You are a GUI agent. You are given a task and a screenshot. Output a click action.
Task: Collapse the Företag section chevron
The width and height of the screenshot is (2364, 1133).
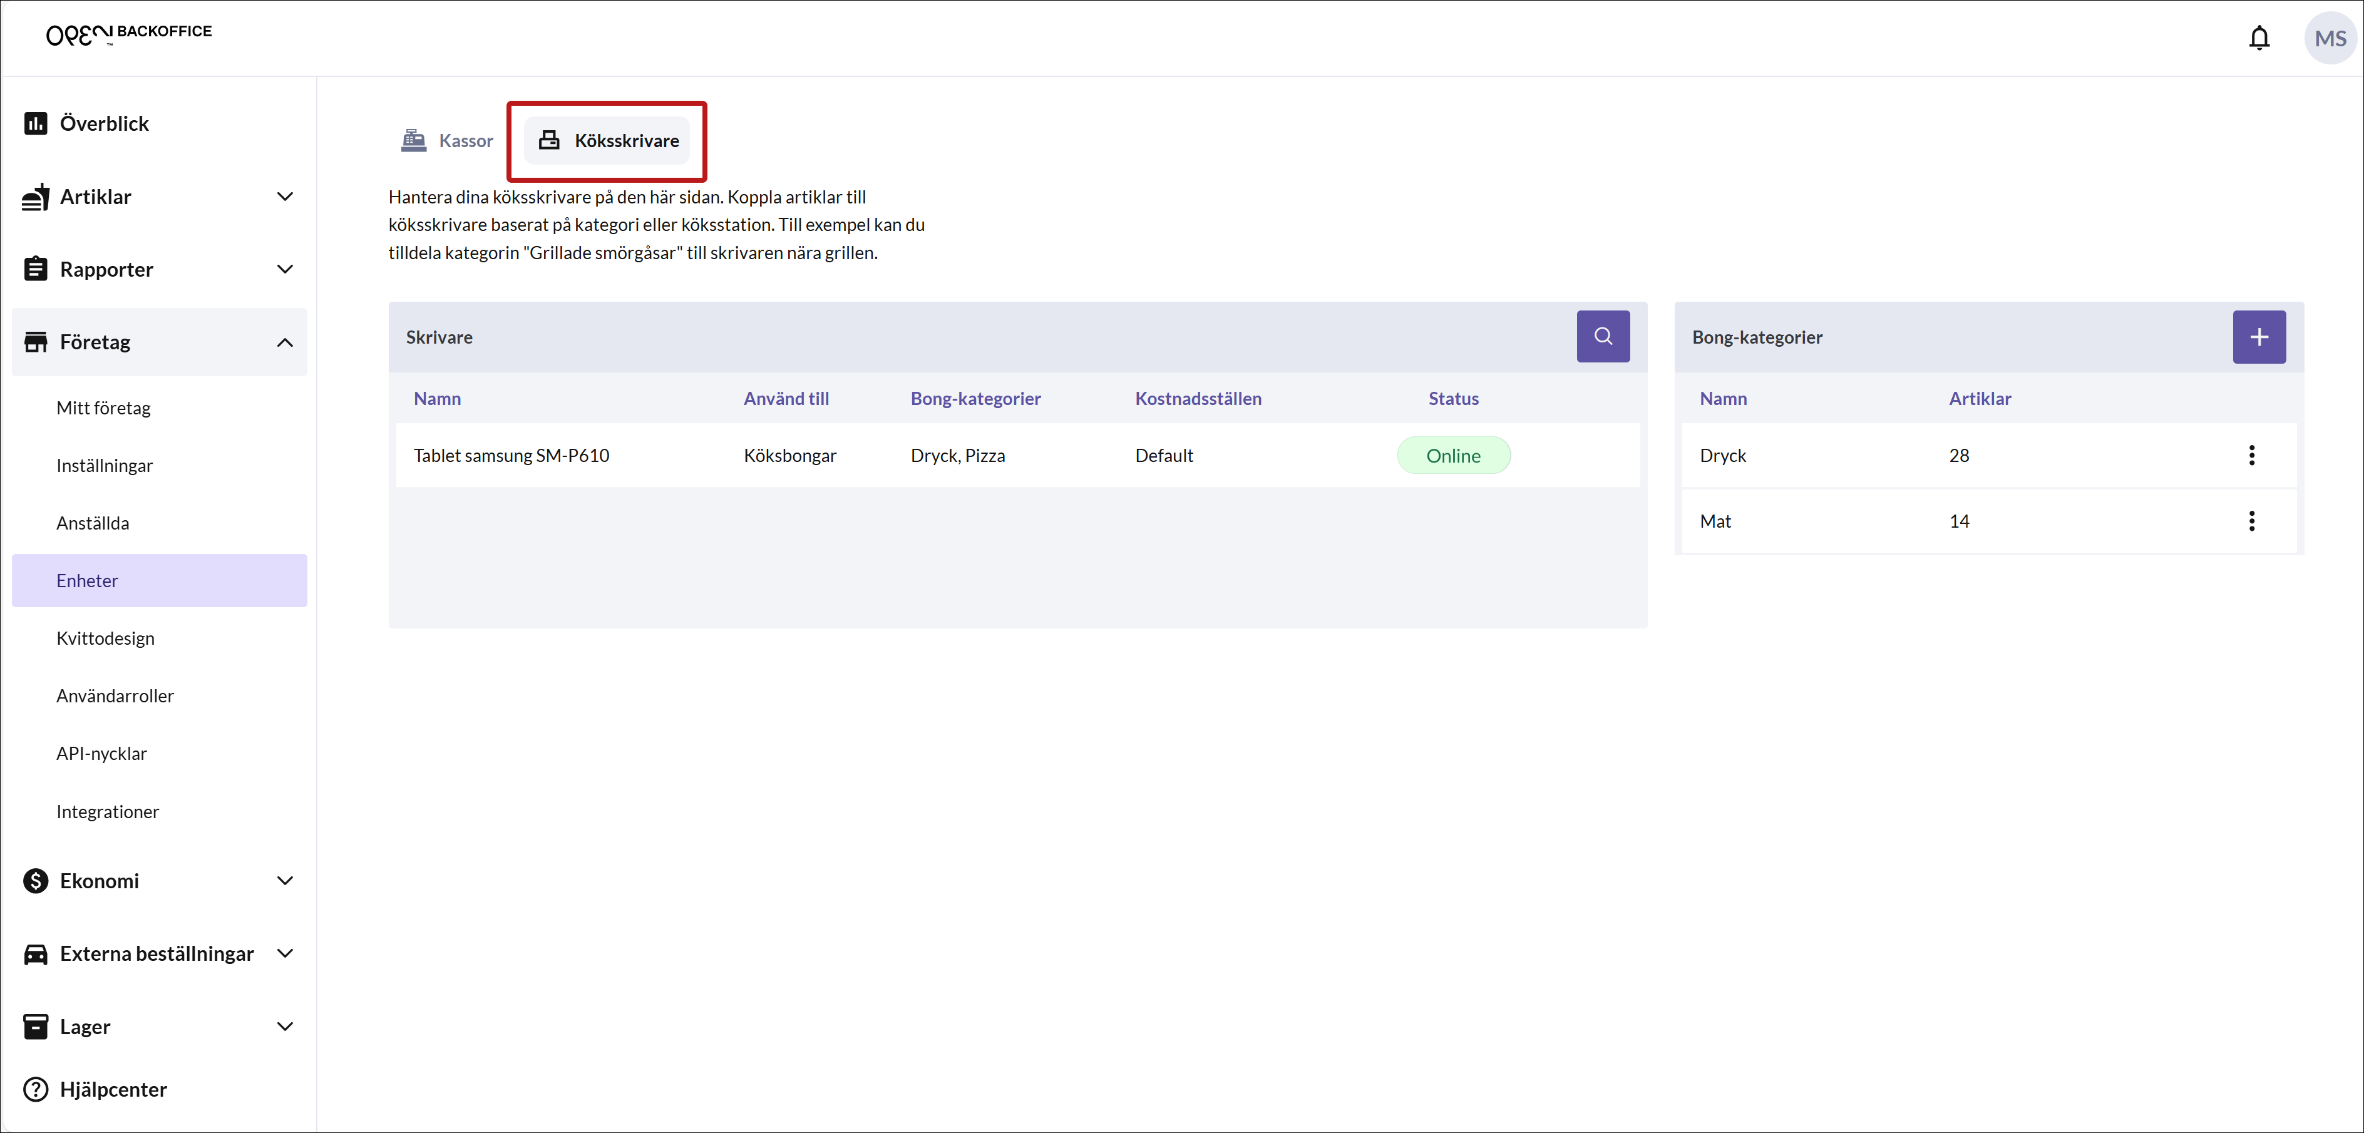[284, 342]
